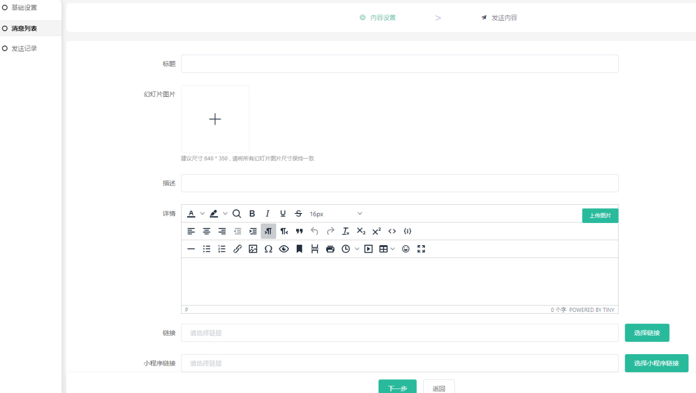Toggle bold formatting
The image size is (696, 393).
(x=252, y=213)
